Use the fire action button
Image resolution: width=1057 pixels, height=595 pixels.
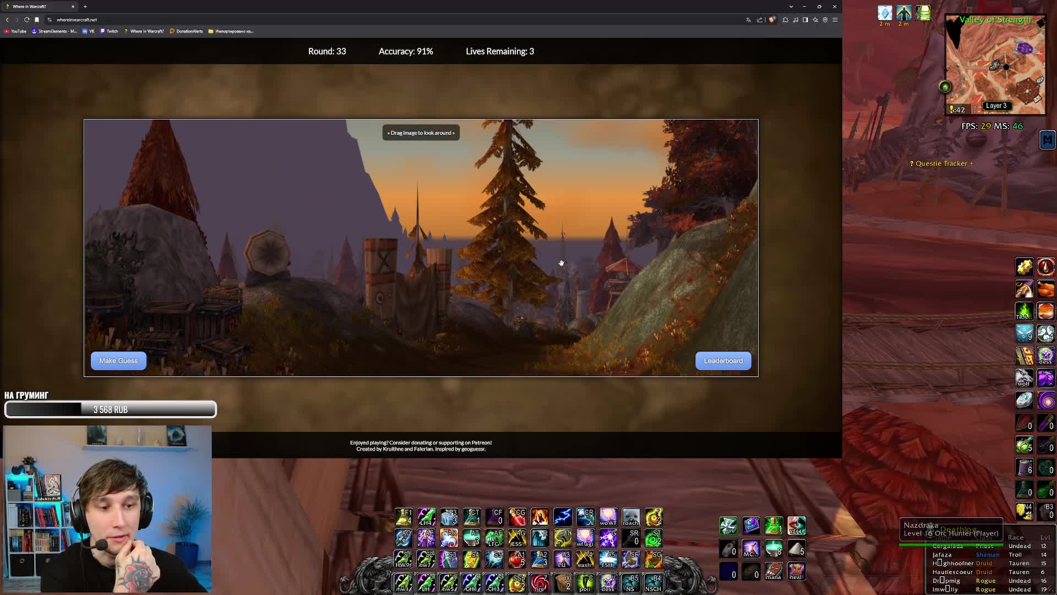coord(540,582)
